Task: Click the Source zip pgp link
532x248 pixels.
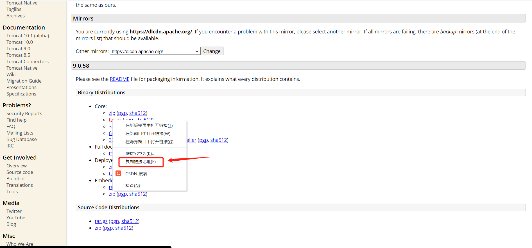Action: [x=108, y=228]
